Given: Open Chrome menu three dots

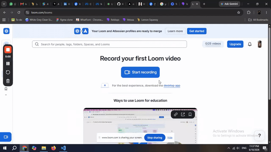Looking at the screenshot, I should point(266,12).
